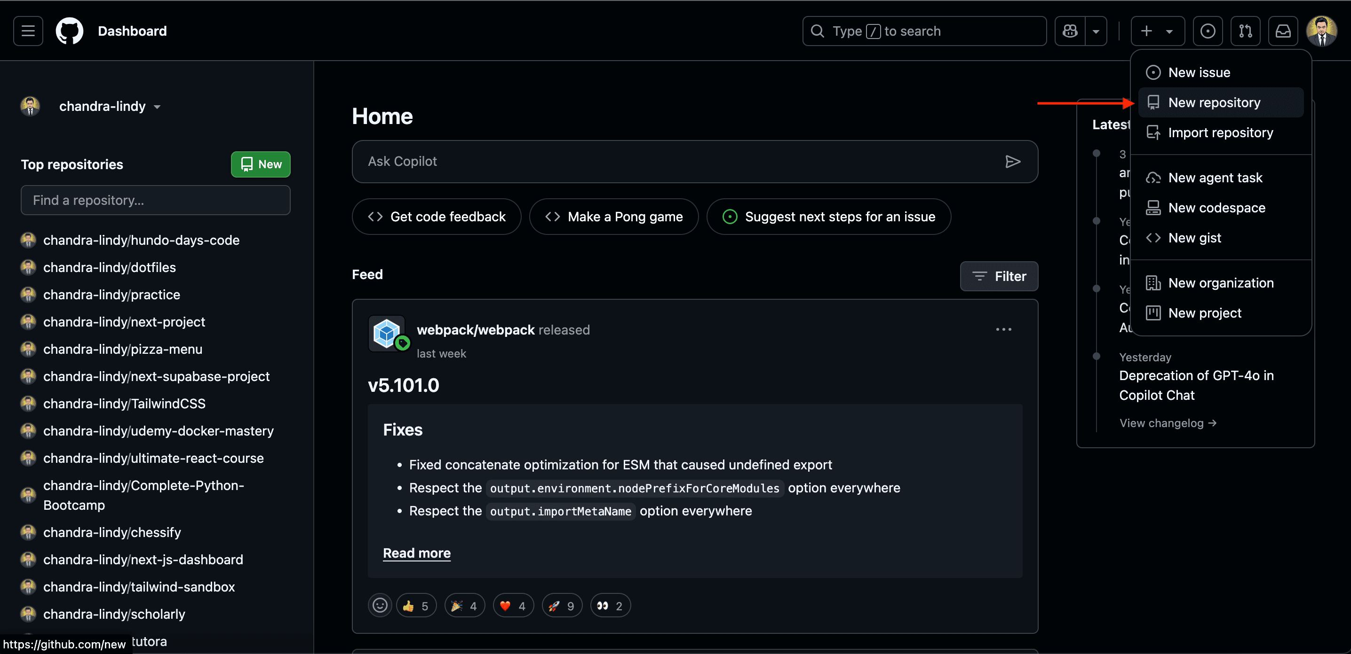Open the notifications inbox icon
Image resolution: width=1351 pixels, height=654 pixels.
1283,31
